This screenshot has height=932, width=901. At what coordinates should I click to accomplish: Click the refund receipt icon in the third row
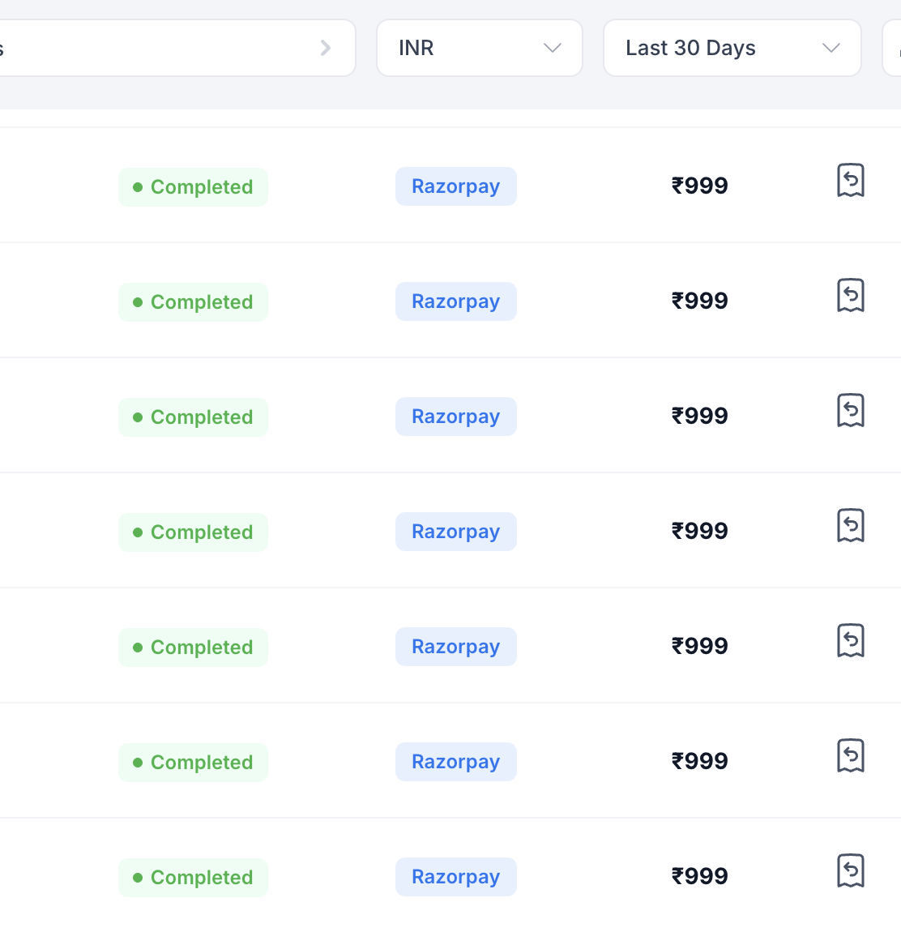tap(851, 410)
